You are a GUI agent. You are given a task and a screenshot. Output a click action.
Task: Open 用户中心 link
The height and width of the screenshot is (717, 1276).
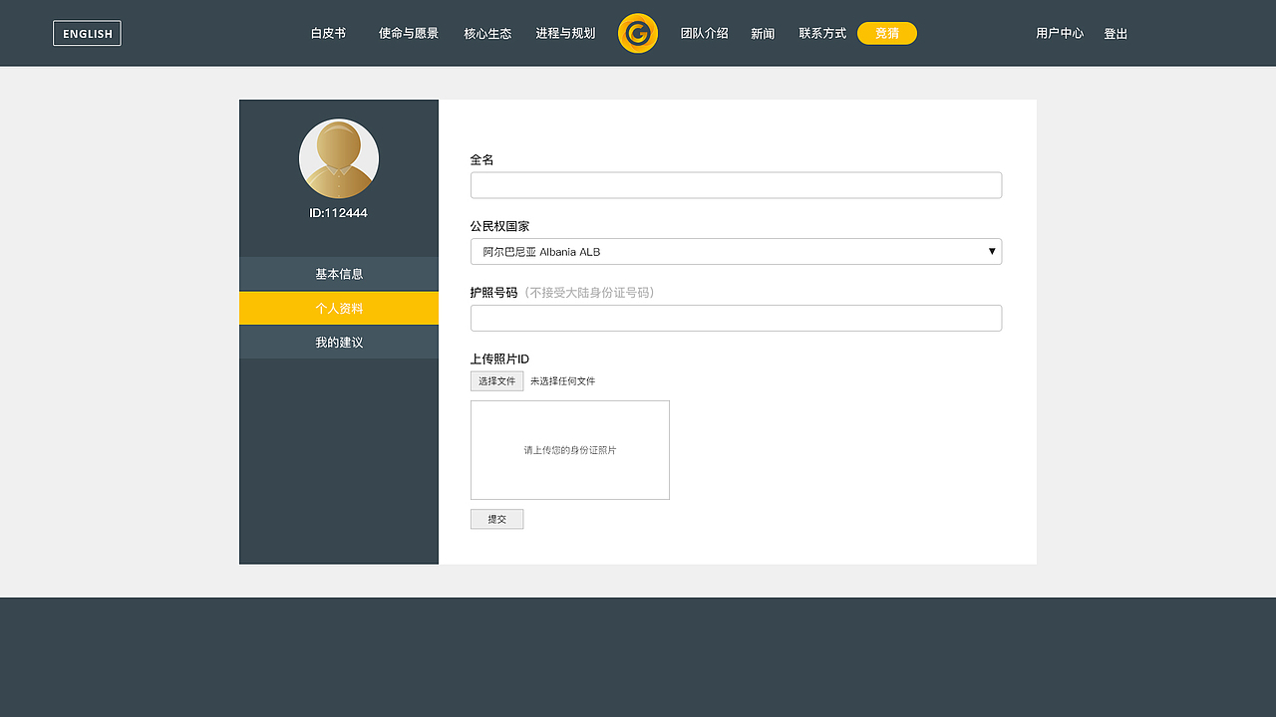(x=1060, y=33)
